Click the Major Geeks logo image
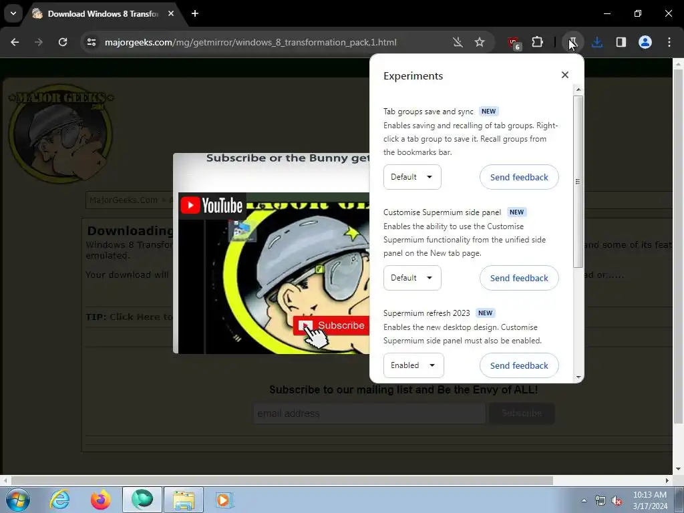 click(x=61, y=133)
